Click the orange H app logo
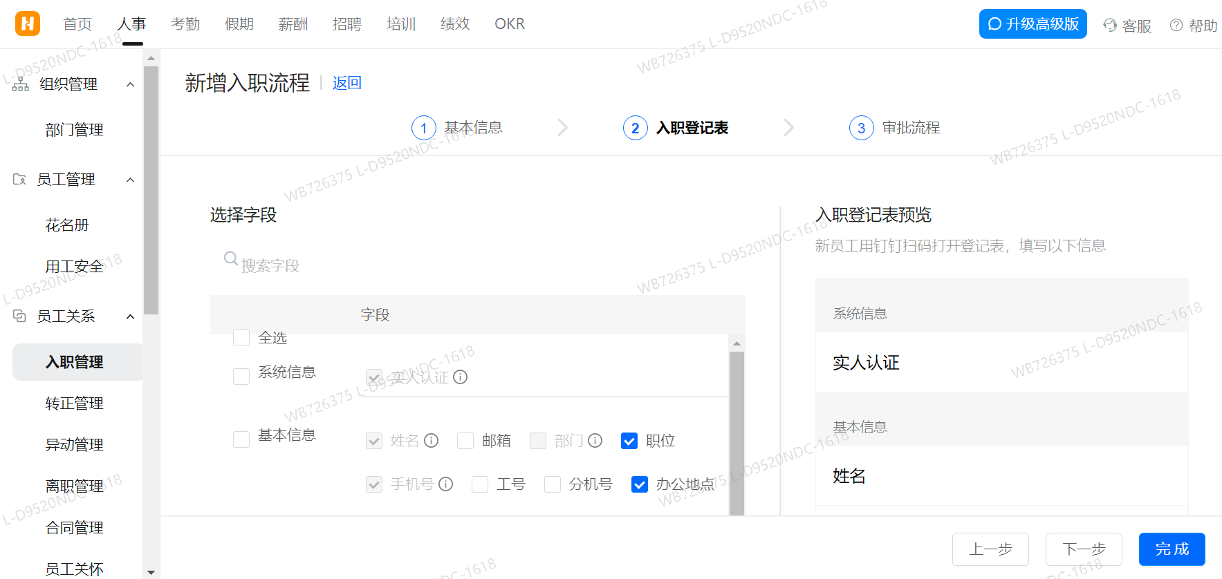 pyautogui.click(x=28, y=23)
